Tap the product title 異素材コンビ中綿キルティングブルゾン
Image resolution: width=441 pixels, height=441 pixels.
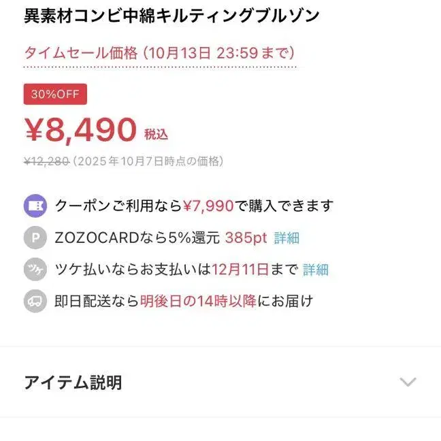pos(171,16)
